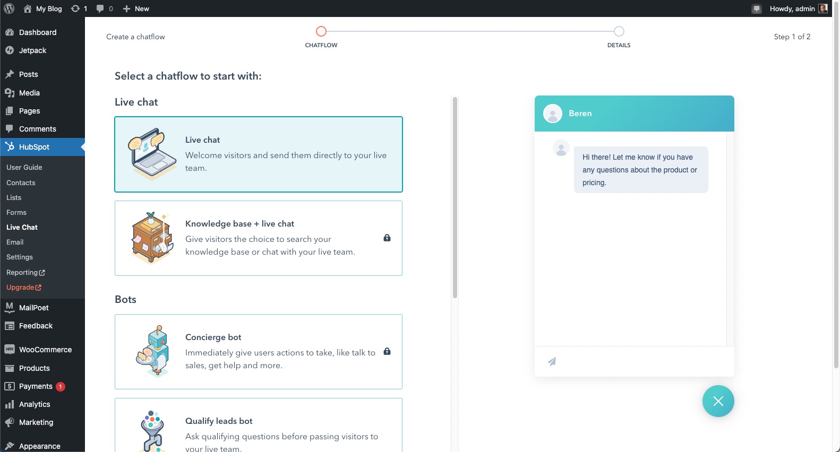Select the Live chat chatflow option
Screen dimensions: 840x452
tap(259, 154)
